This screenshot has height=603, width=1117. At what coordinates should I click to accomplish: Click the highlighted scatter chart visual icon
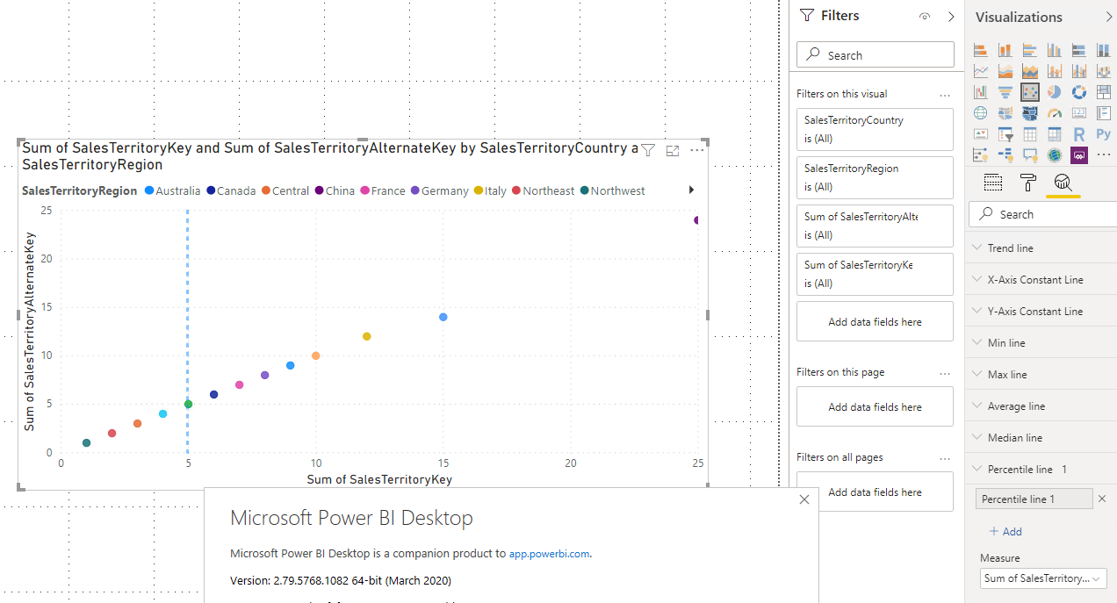[x=1030, y=91]
